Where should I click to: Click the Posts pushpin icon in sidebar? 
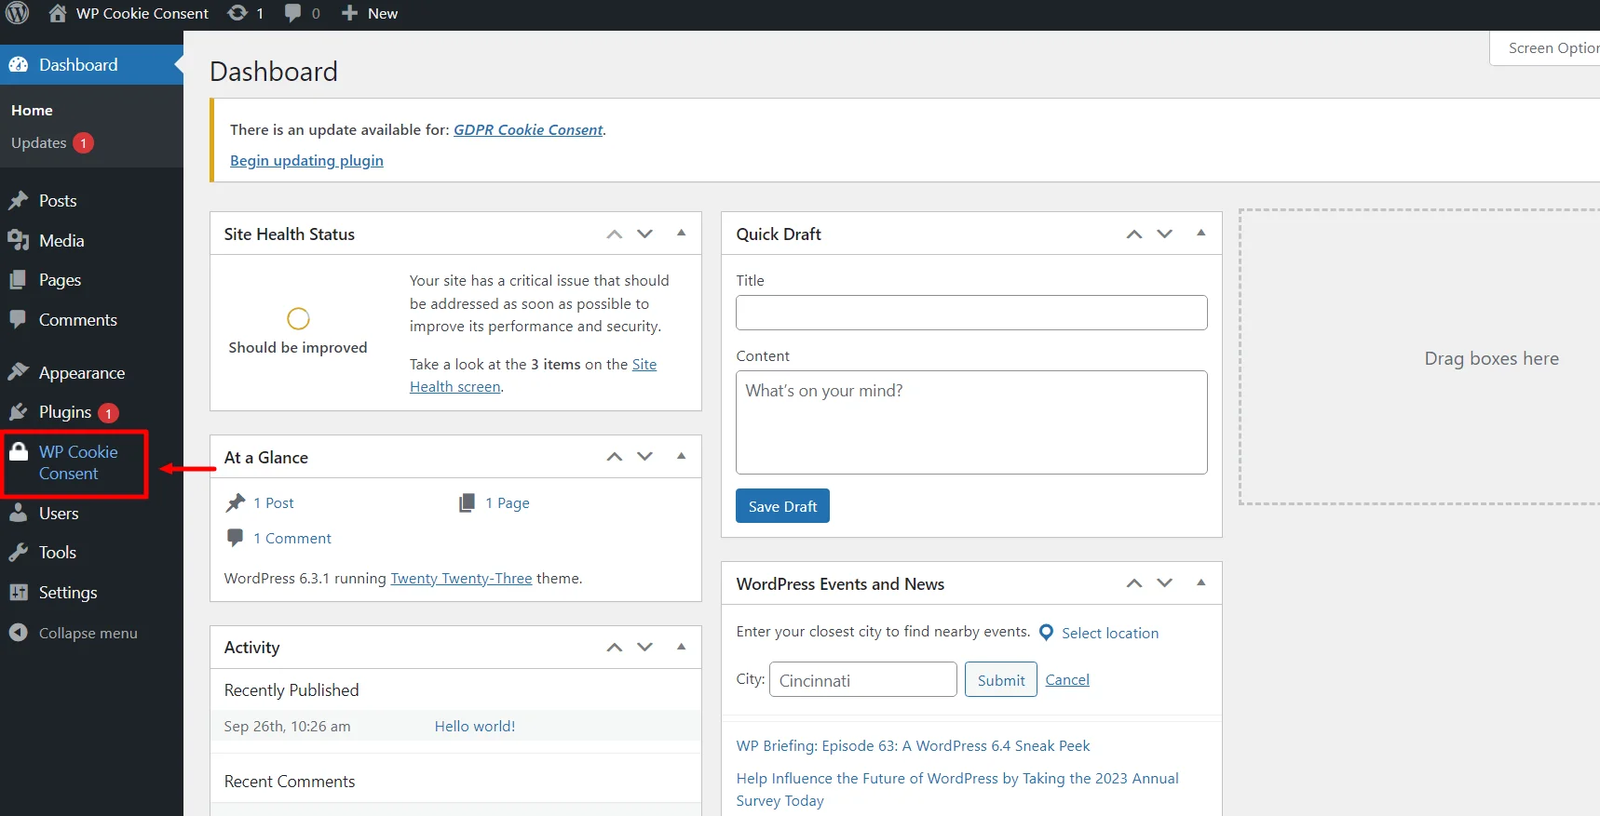click(x=19, y=200)
